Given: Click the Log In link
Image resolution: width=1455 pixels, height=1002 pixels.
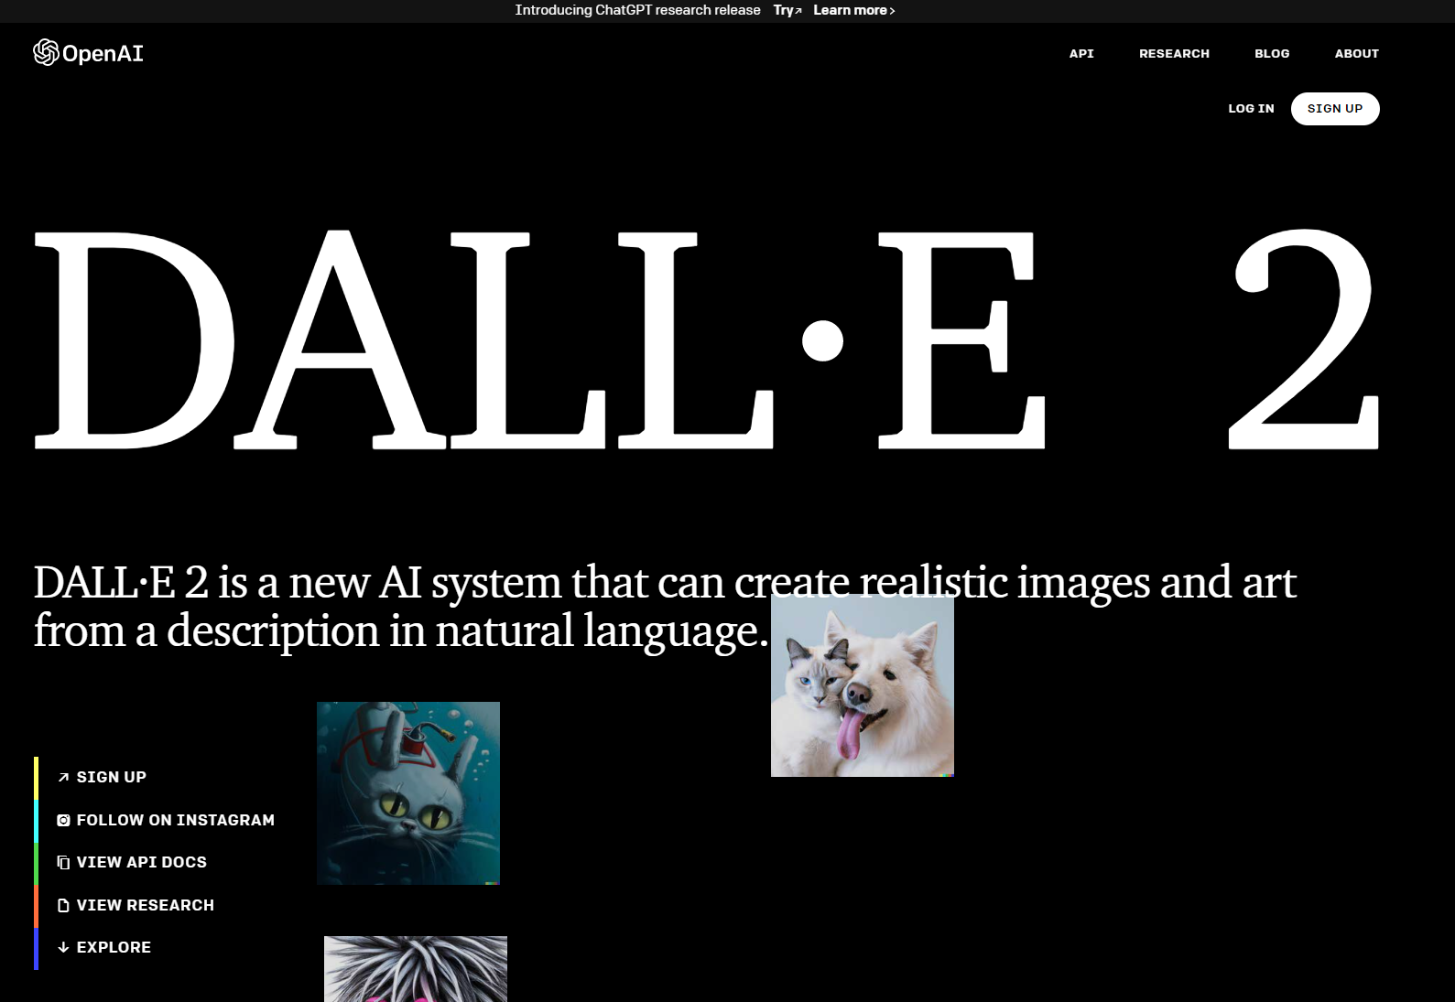Looking at the screenshot, I should tap(1251, 108).
